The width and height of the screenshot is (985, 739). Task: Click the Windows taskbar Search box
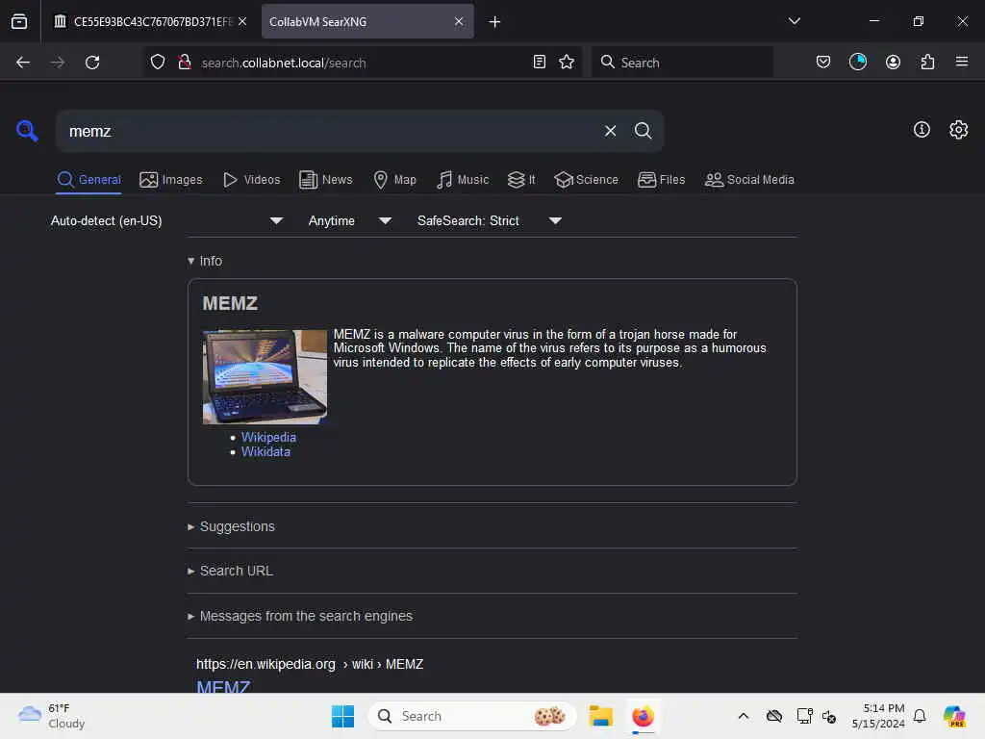pyautogui.click(x=471, y=716)
